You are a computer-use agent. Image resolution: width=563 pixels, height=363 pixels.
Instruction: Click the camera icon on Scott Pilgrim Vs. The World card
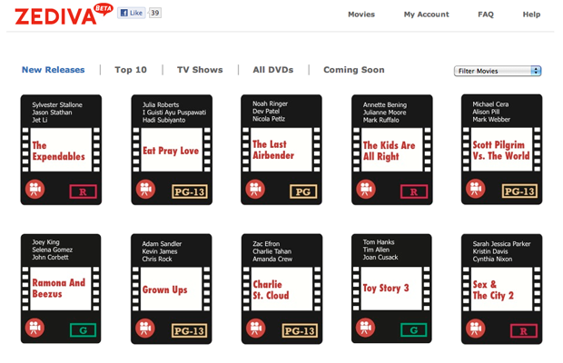tap(476, 189)
